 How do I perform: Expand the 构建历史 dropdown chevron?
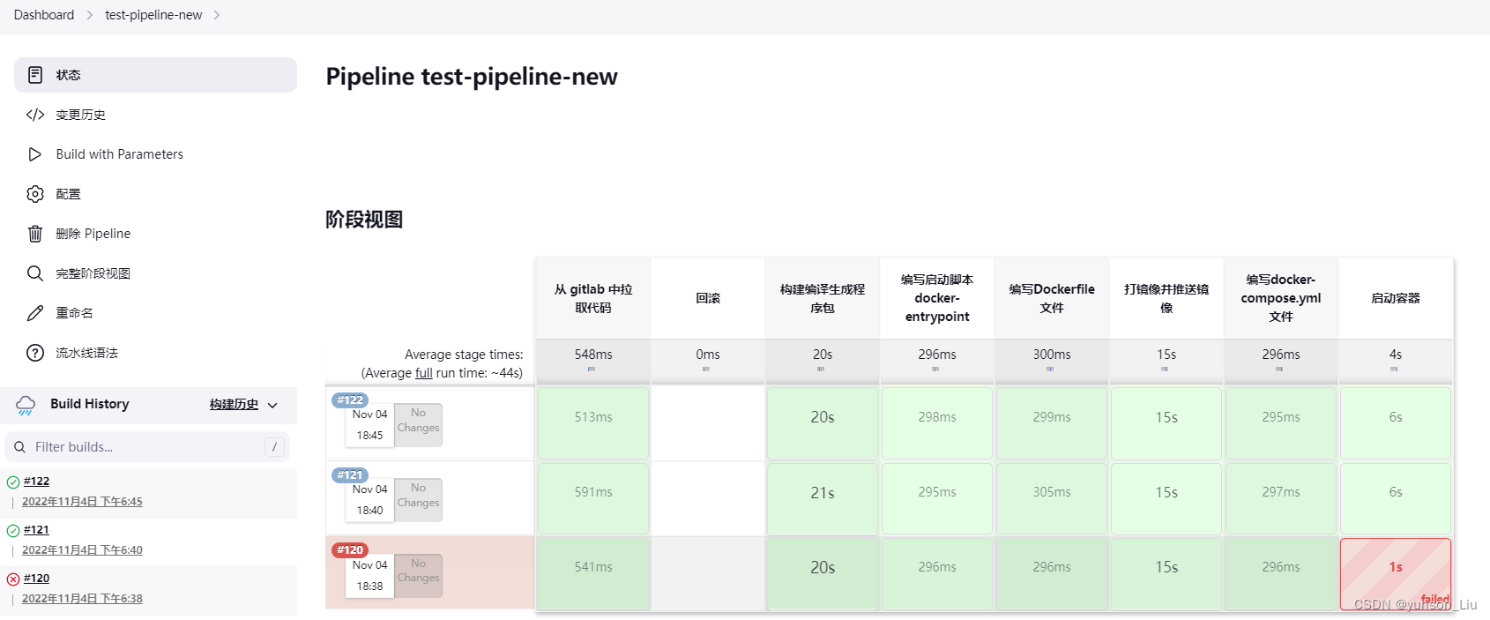tap(272, 406)
